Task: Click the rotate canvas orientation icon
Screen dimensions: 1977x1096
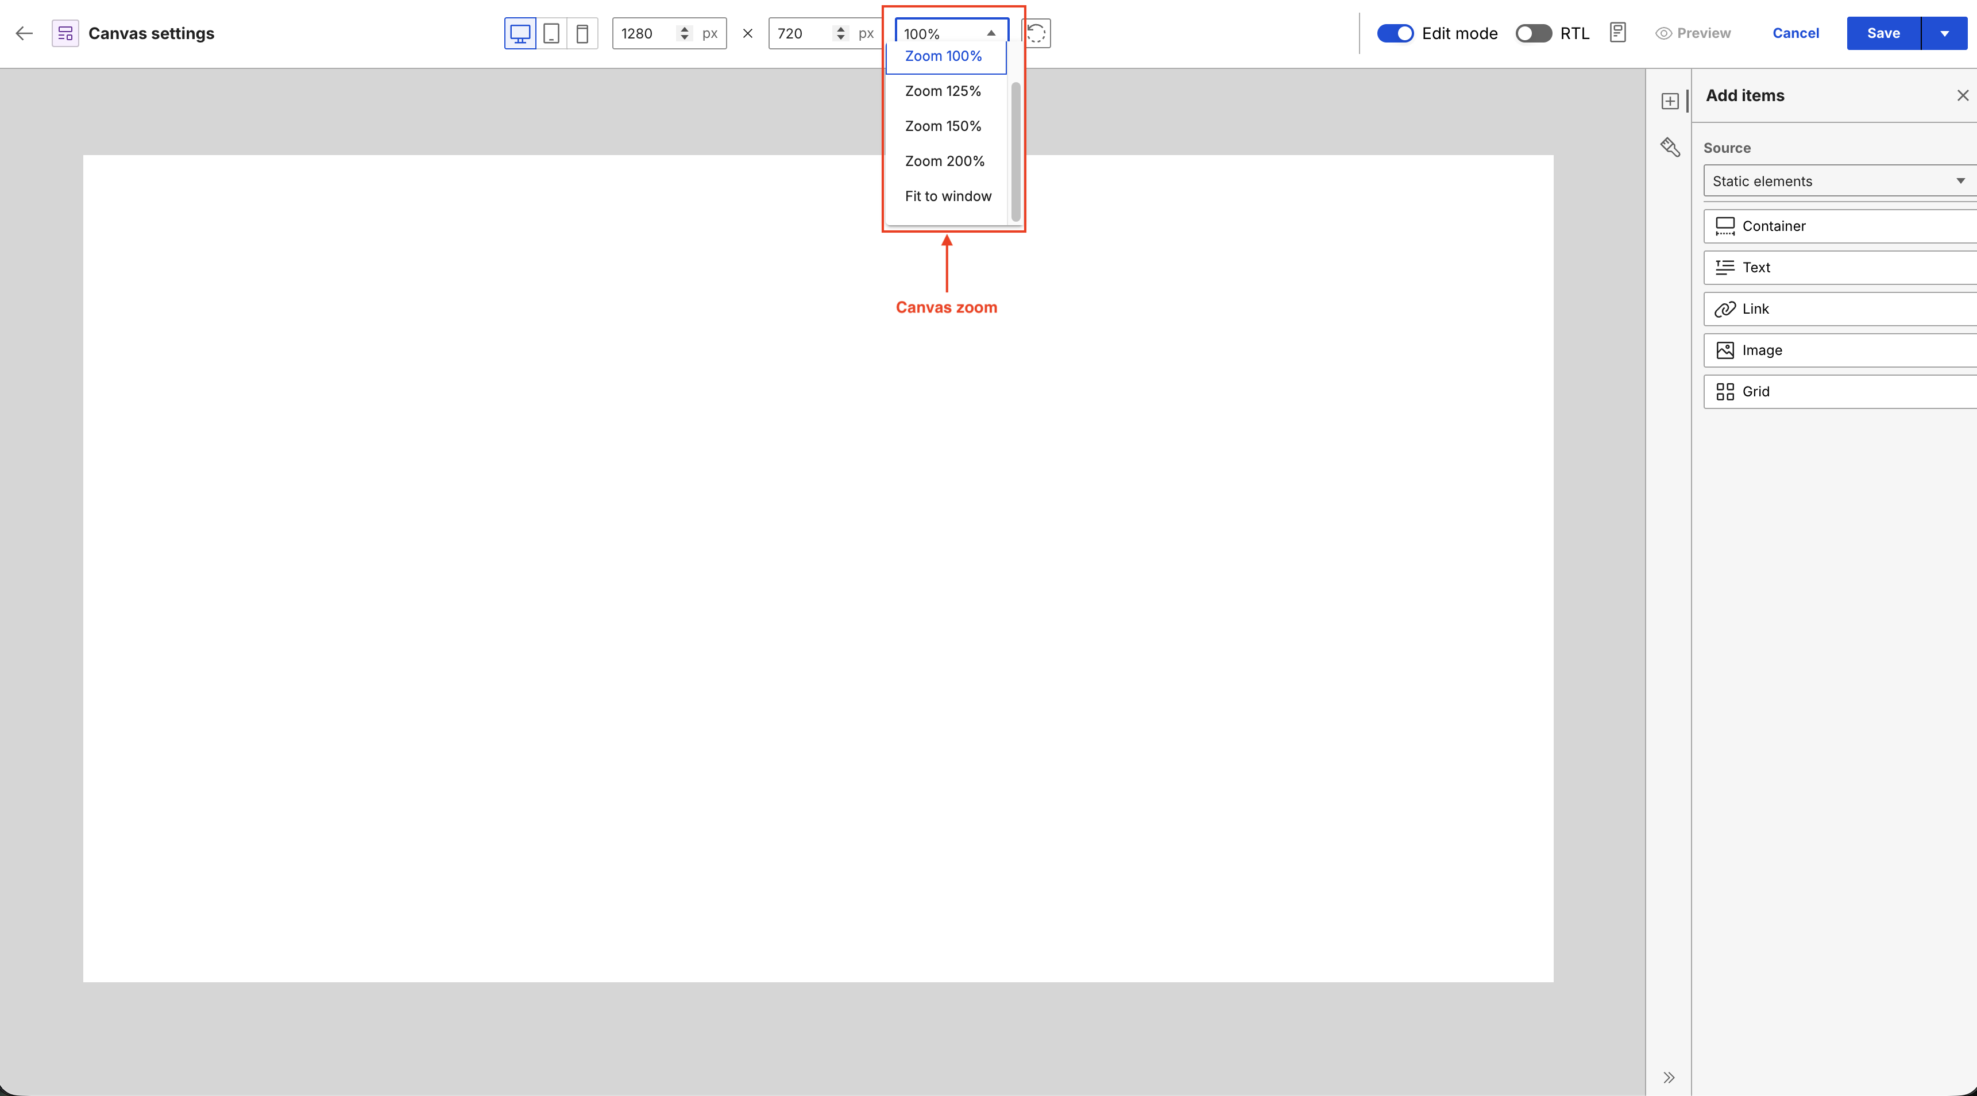Action: tap(1036, 33)
